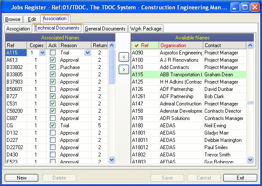Viewport: 262px width, 186px height.
Task: Click the red checkmark Ref column header
Action: [x=145, y=45]
